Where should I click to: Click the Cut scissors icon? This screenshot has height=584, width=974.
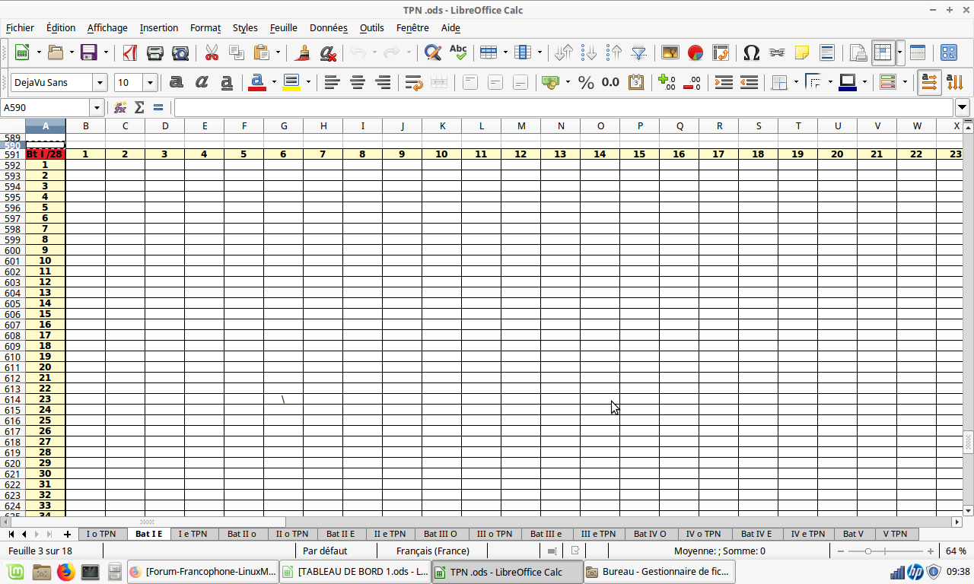pos(212,52)
